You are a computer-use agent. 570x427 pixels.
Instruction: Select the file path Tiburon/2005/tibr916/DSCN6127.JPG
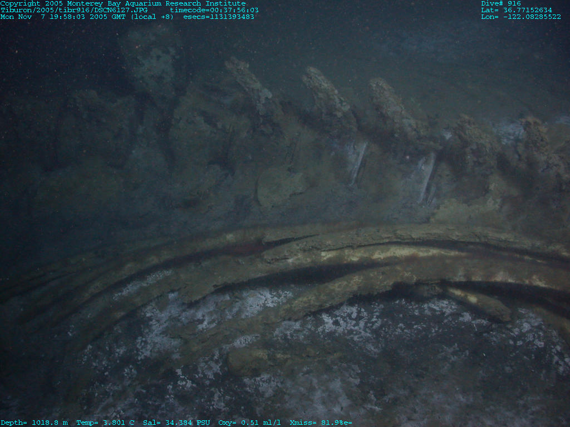(x=74, y=10)
